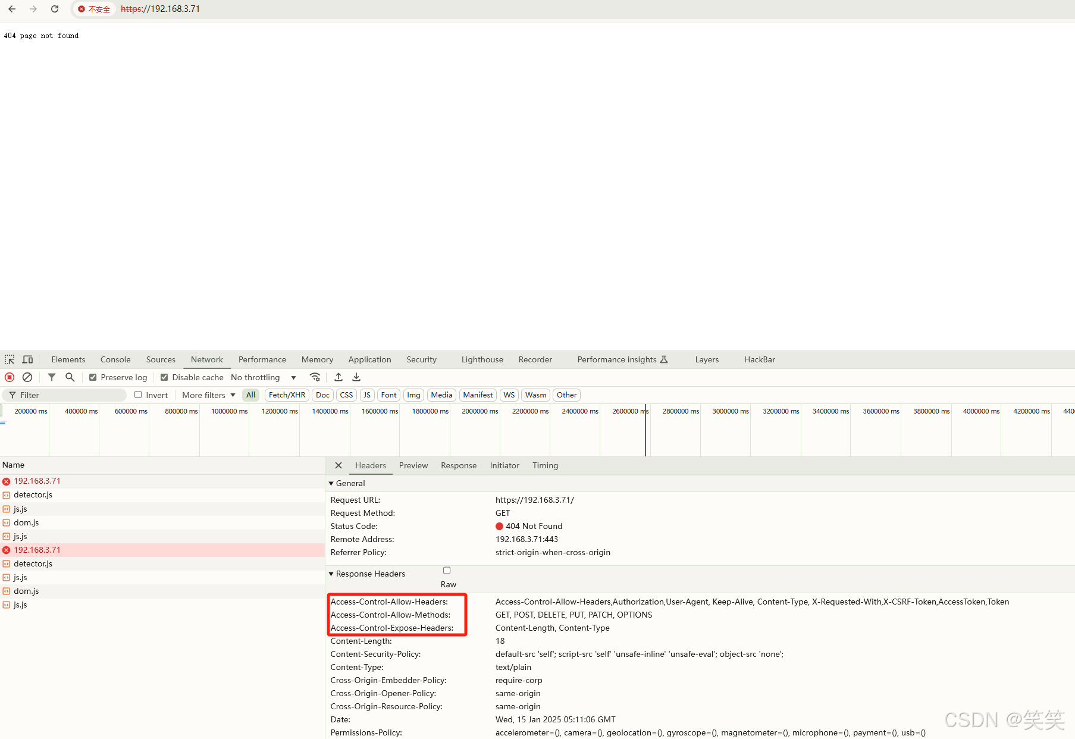Toggle the network filter funnel icon
This screenshot has height=739, width=1075.
pyautogui.click(x=52, y=377)
